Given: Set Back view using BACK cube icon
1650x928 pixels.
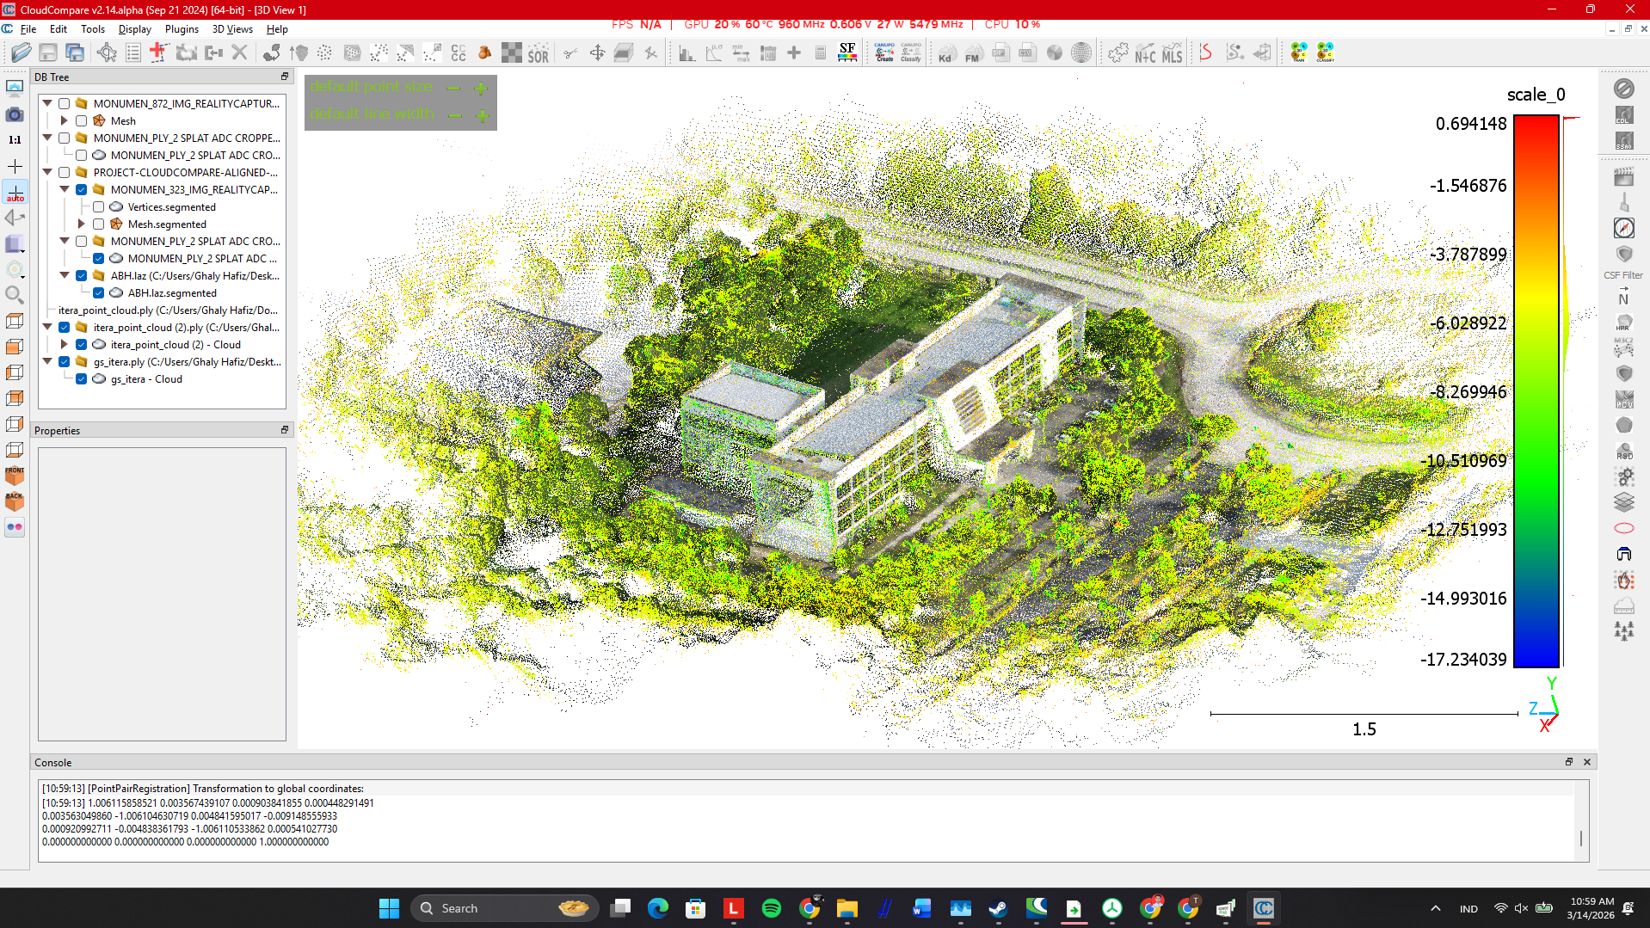Looking at the screenshot, I should pos(15,501).
